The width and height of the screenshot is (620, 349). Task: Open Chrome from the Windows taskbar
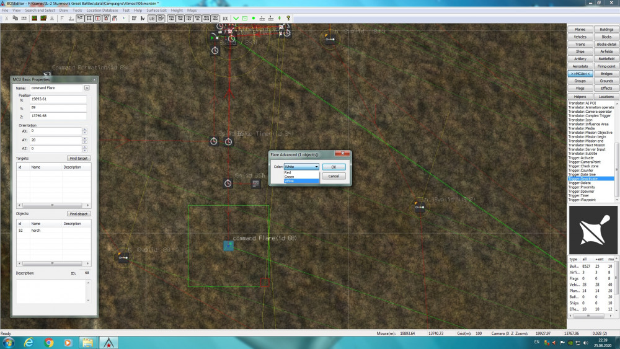tap(48, 343)
